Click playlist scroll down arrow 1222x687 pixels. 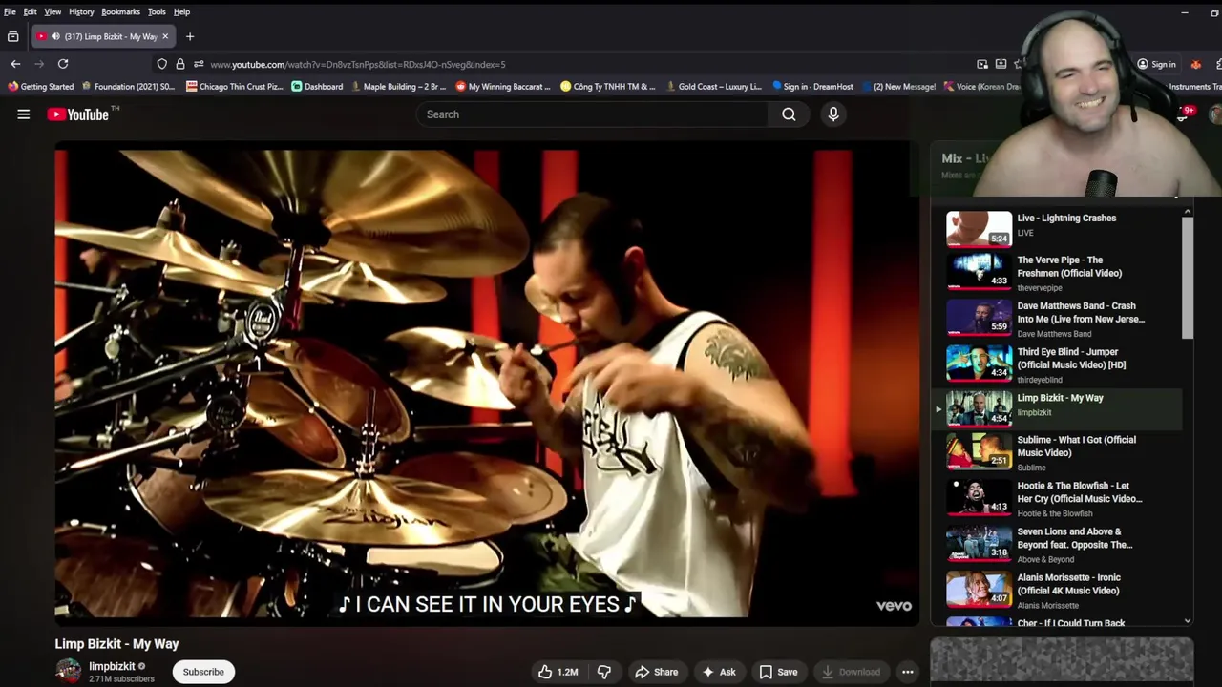(x=1188, y=620)
